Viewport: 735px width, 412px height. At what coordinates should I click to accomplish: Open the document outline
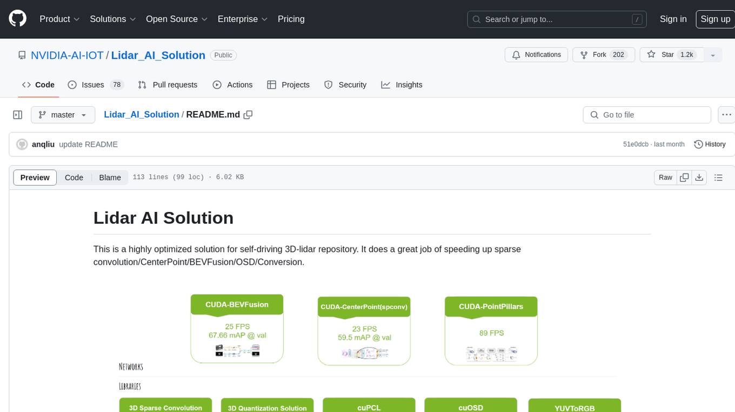718,177
